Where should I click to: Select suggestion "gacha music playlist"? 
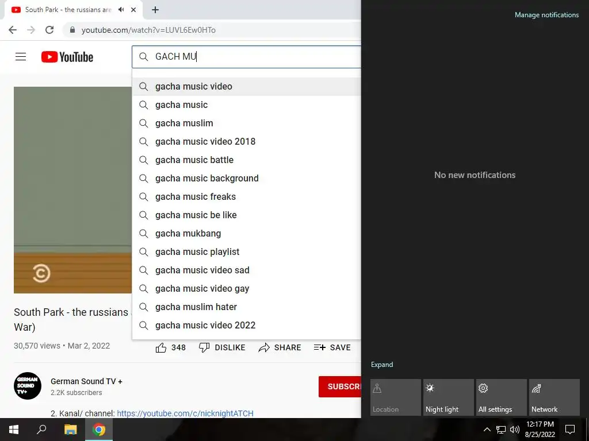[x=246, y=252]
